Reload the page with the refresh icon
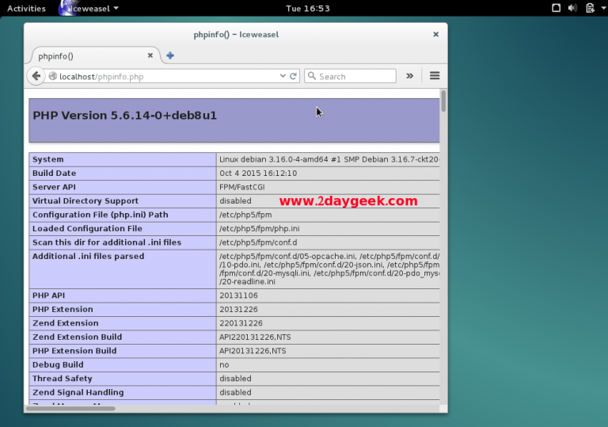The width and height of the screenshot is (608, 427). [294, 76]
